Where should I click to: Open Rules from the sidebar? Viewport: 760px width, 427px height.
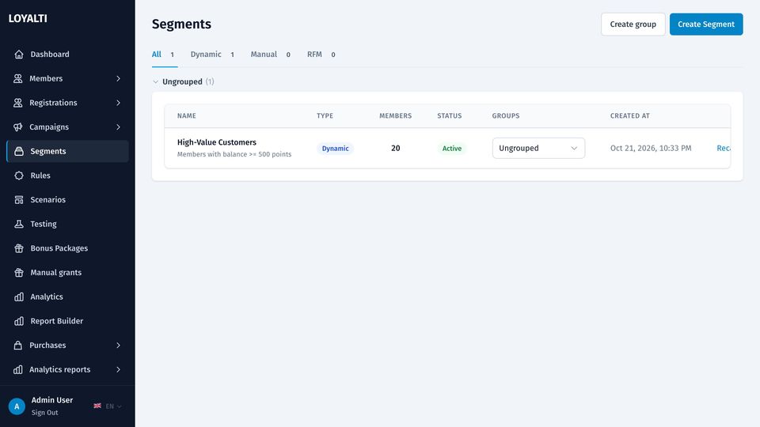coord(68,176)
